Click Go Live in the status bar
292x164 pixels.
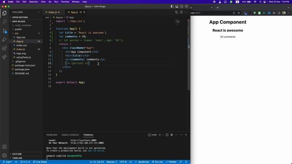point(157,162)
